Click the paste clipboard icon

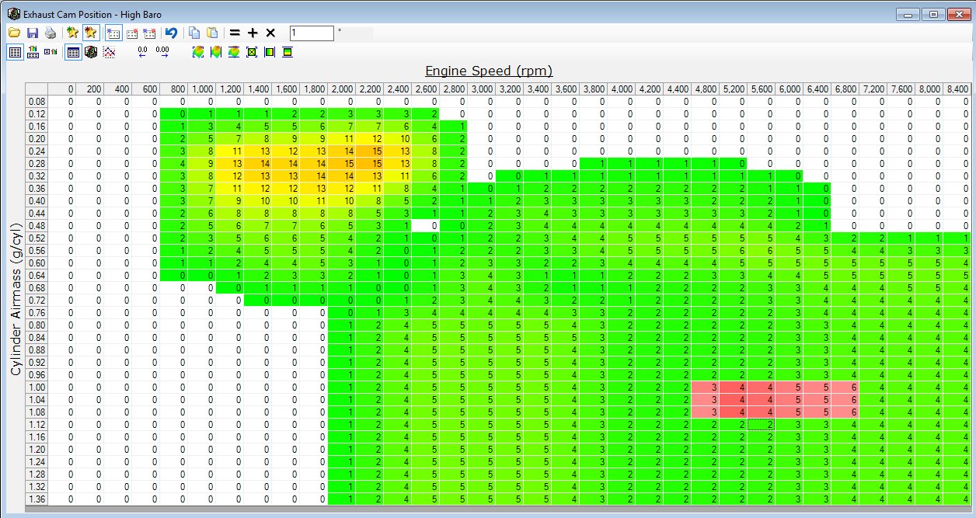tap(212, 33)
